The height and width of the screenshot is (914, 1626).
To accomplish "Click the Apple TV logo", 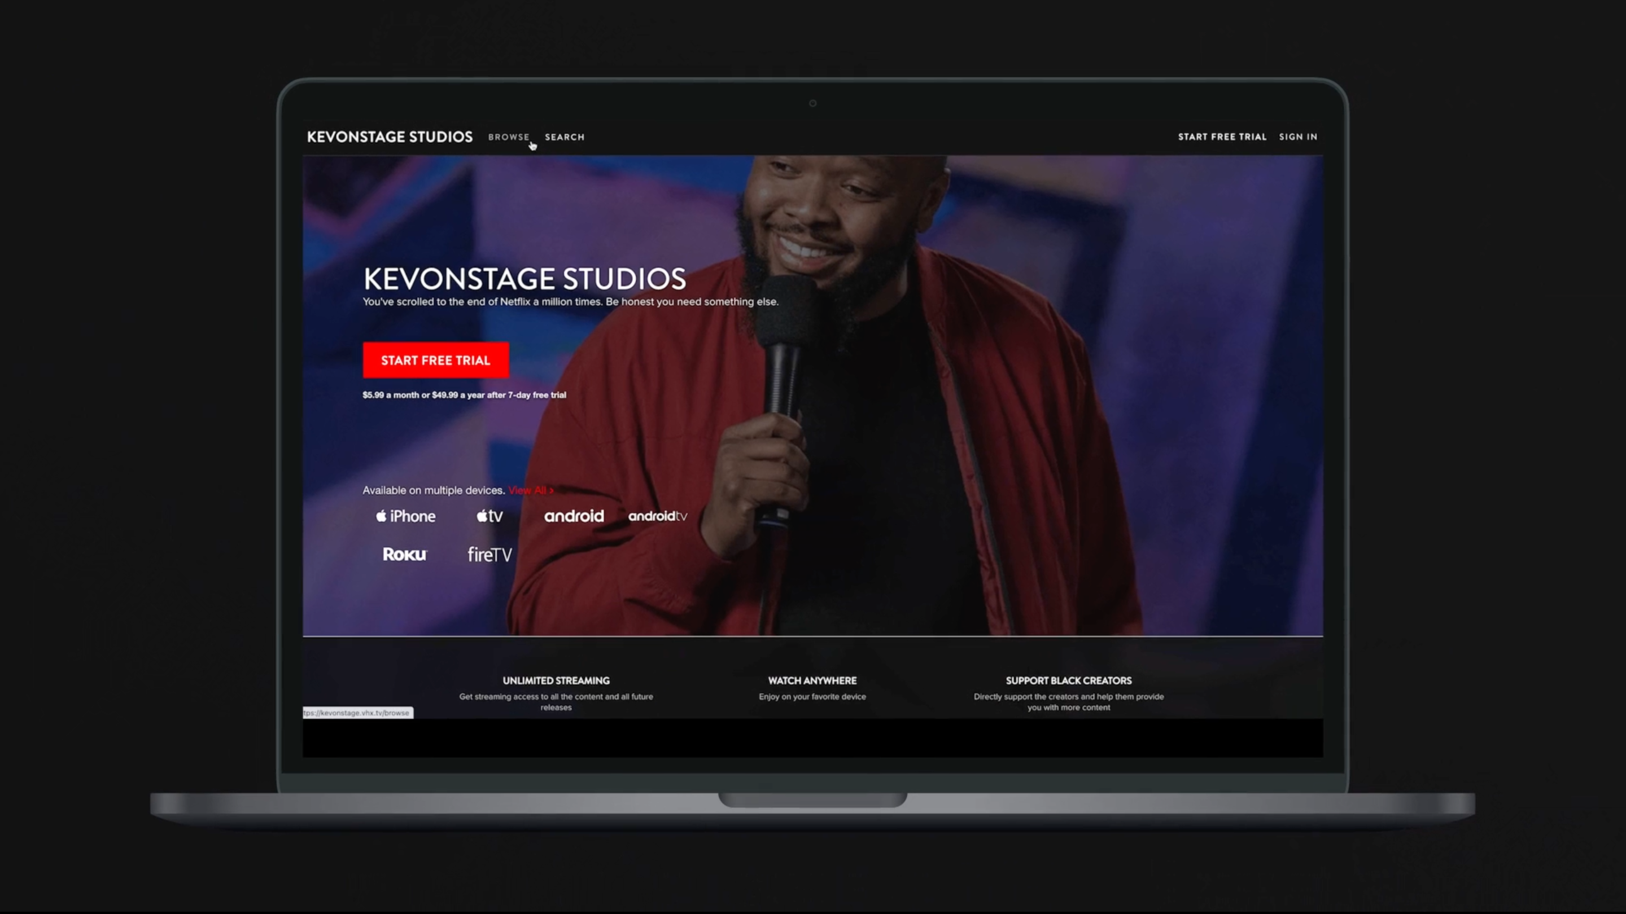I will [489, 516].
